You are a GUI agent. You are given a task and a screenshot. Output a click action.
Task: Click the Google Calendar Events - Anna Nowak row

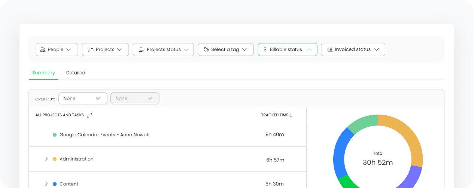point(167,134)
